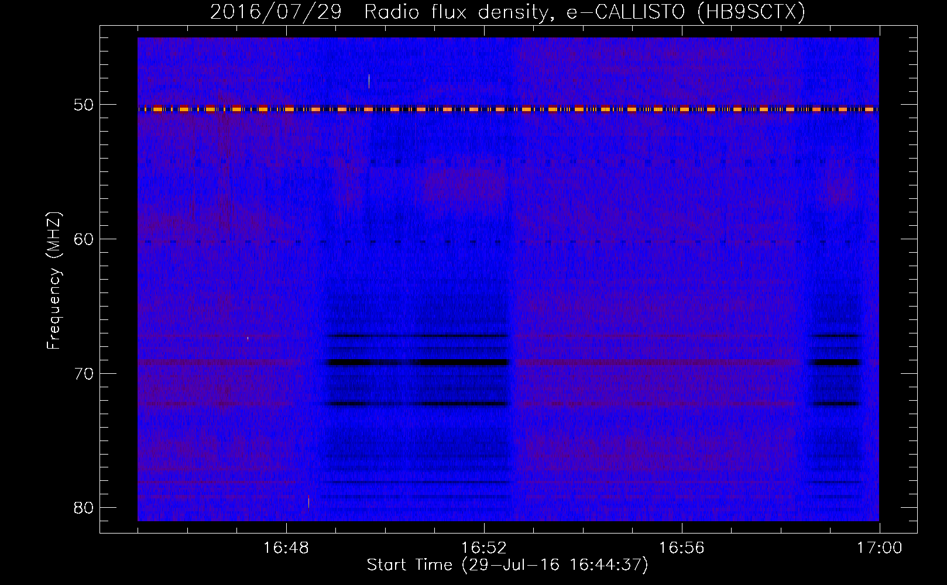
Task: Click the 17:00 time tick label
Action: (x=879, y=548)
